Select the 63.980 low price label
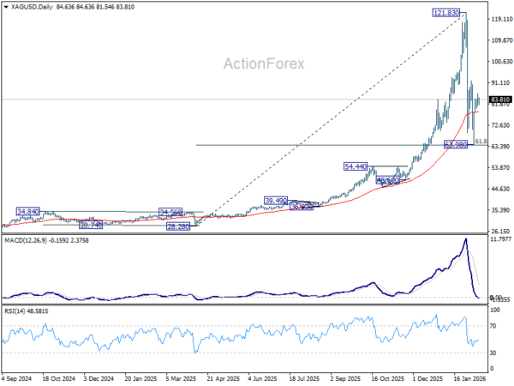The image size is (514, 386). pos(455,145)
